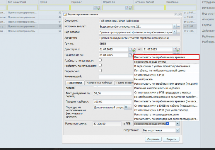Screen dimensions: 215x150
Task: Close the Редактирование записи dialog with X
Action: (x=180, y=14)
